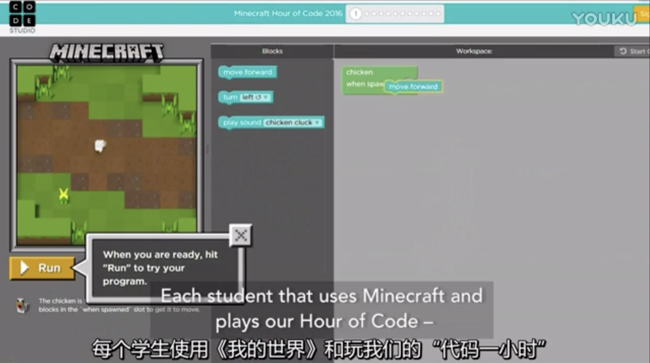This screenshot has height=363, width=650.
Task: Click the Workspace panel header
Action: coord(474,51)
